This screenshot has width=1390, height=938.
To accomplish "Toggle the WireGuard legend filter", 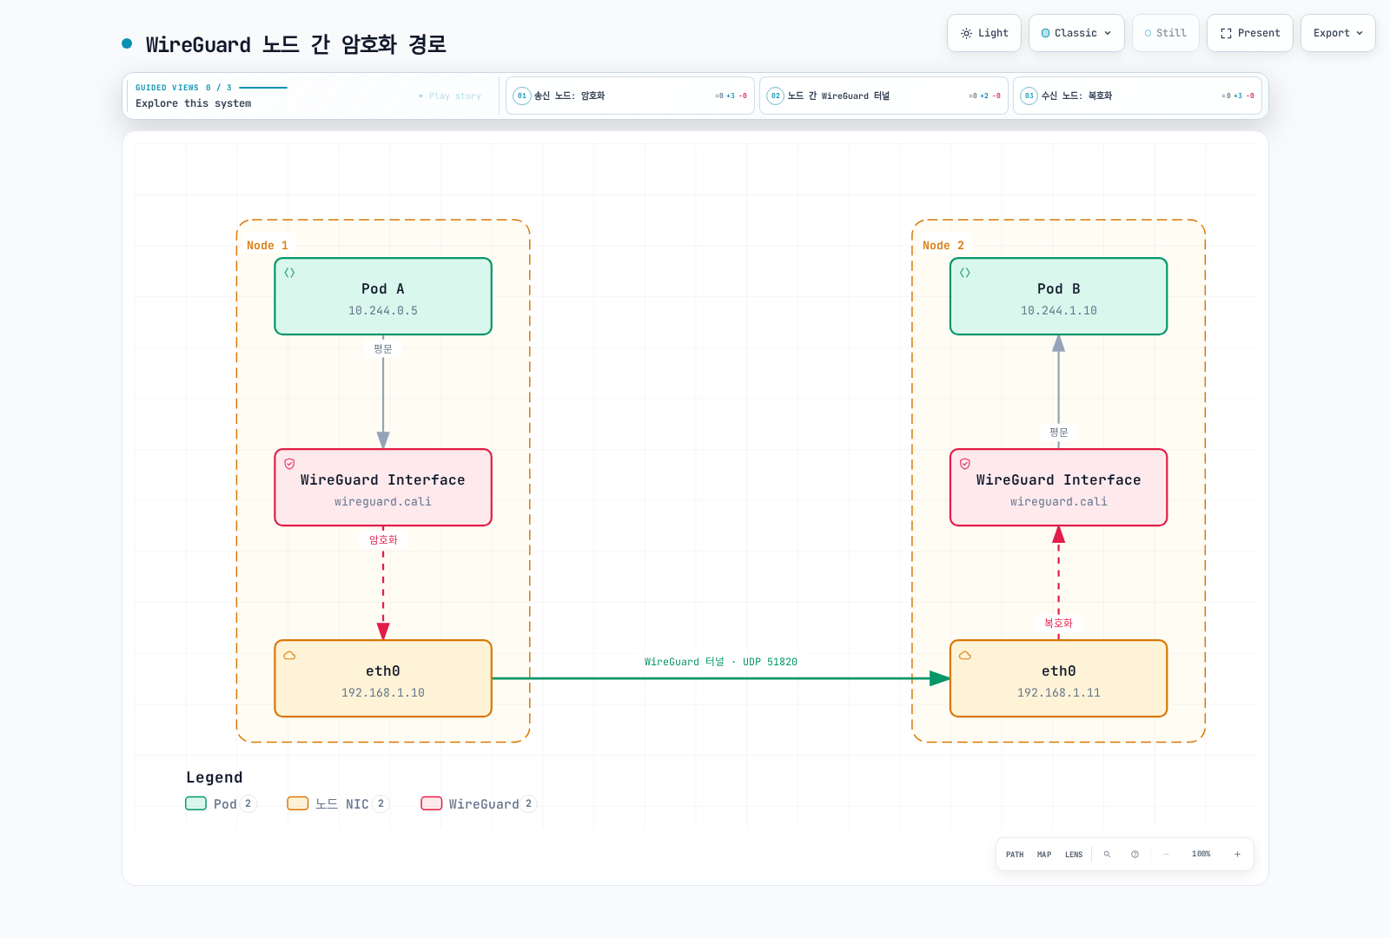I will (479, 803).
